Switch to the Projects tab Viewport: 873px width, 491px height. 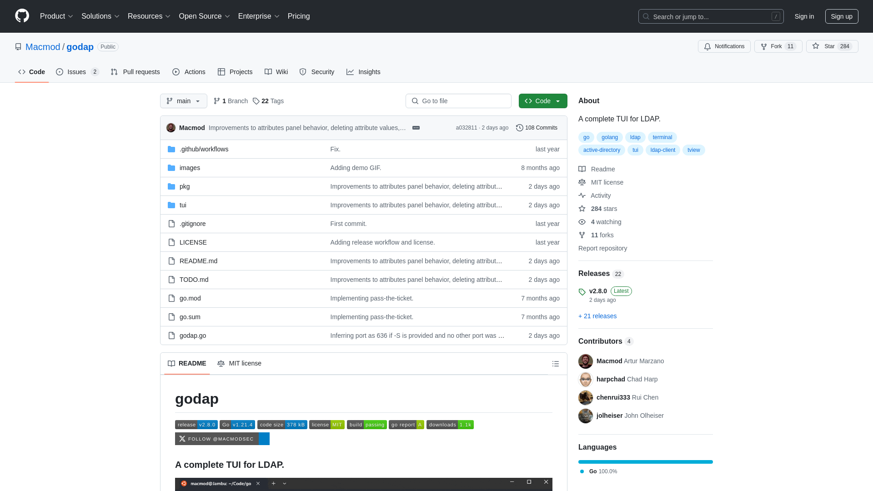point(235,72)
